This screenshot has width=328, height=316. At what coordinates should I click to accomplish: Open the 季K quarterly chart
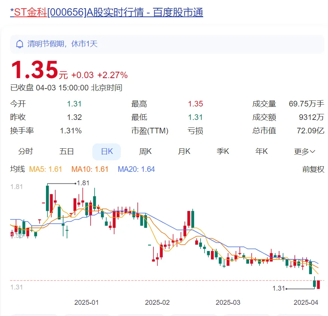point(223,151)
